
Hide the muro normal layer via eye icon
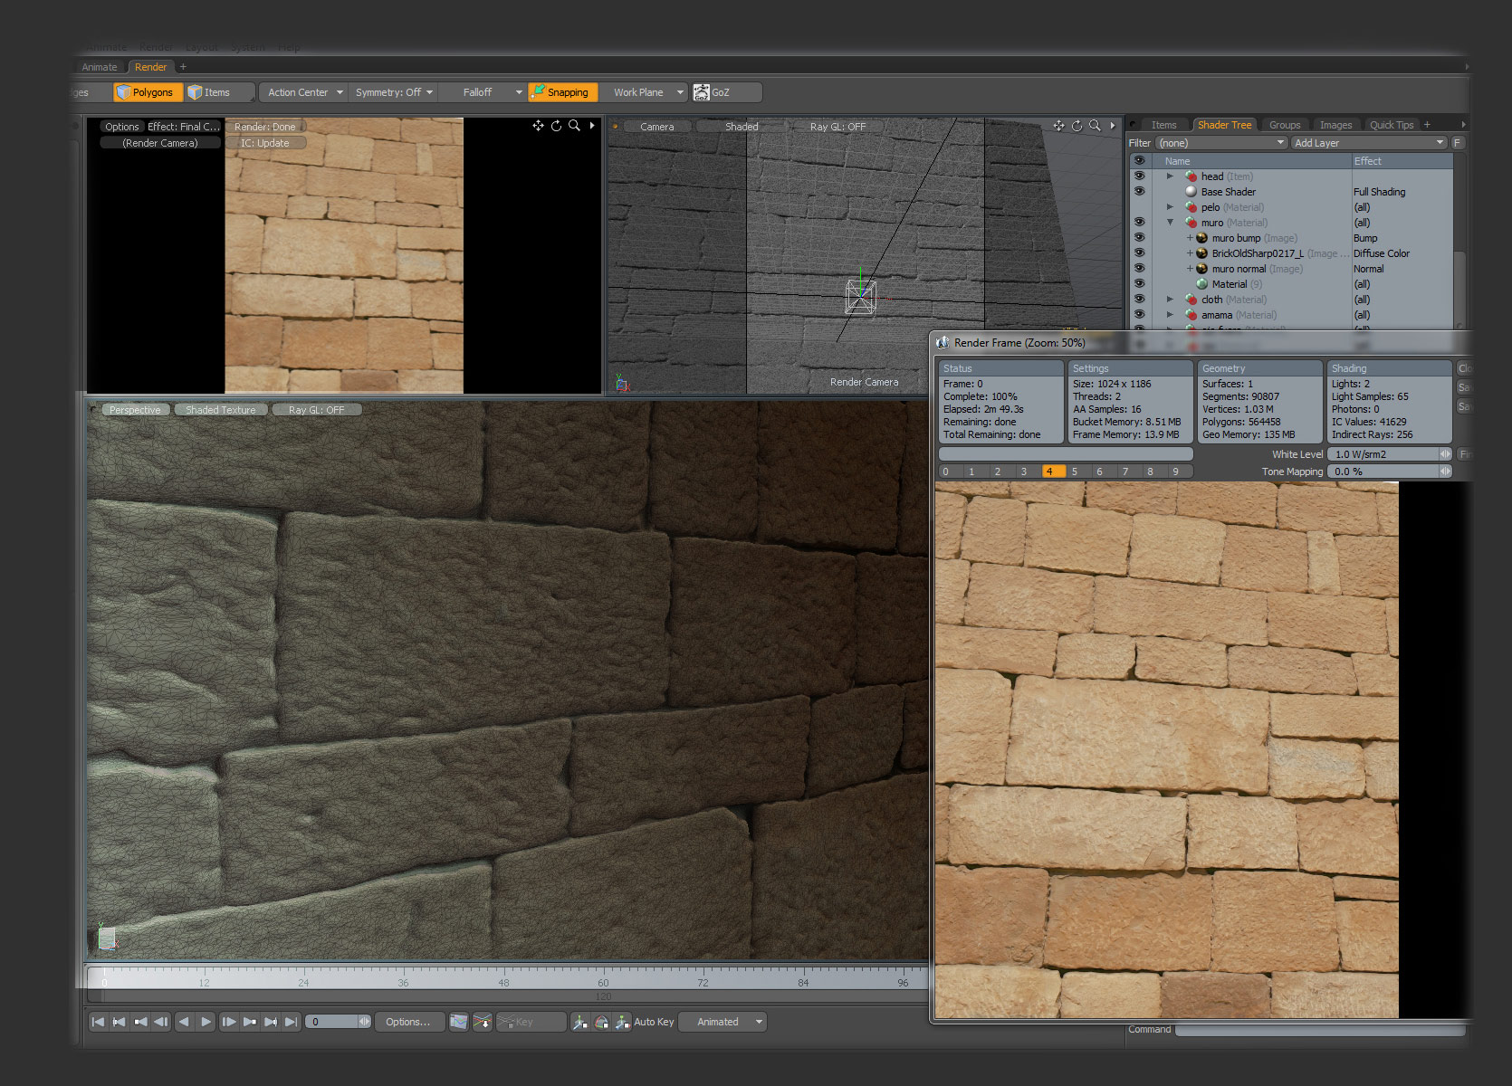pos(1139,269)
